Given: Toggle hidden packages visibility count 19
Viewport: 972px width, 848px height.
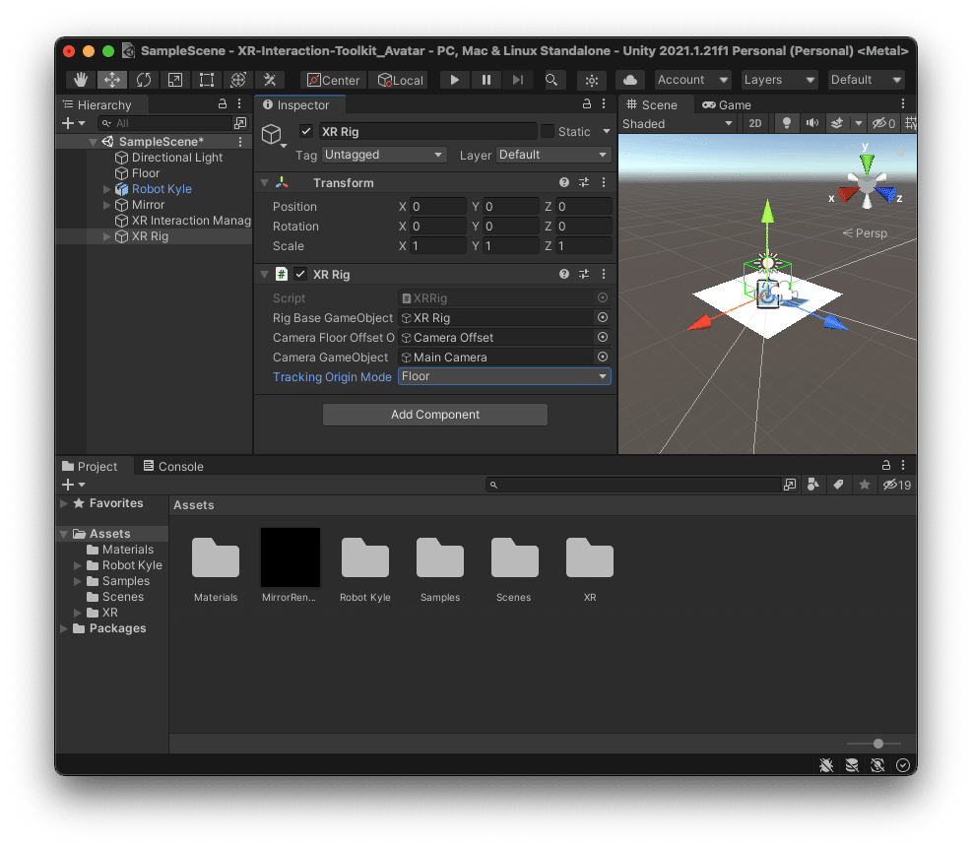Looking at the screenshot, I should click(x=897, y=485).
